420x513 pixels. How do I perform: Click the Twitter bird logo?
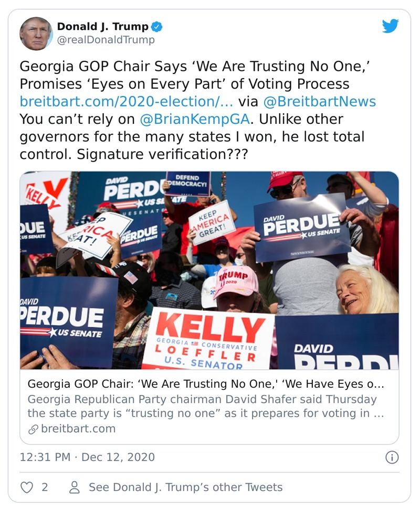pos(390,26)
